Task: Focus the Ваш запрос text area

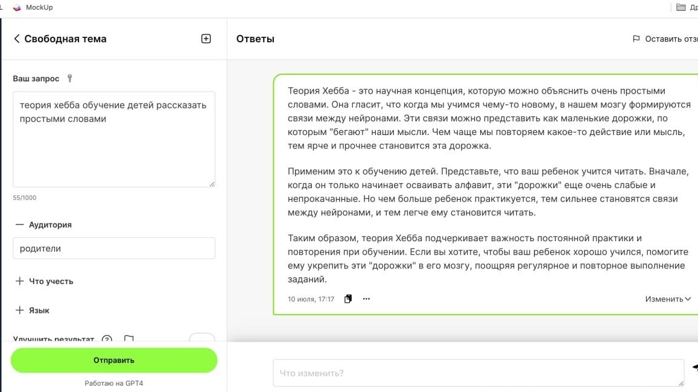Action: [114, 139]
